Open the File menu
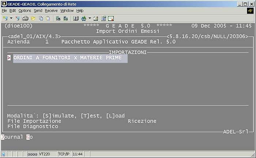The image size is (256, 158). (4, 11)
